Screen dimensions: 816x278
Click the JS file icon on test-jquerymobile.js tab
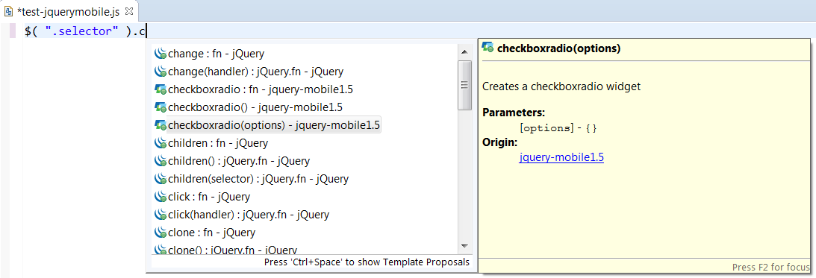(x=8, y=11)
